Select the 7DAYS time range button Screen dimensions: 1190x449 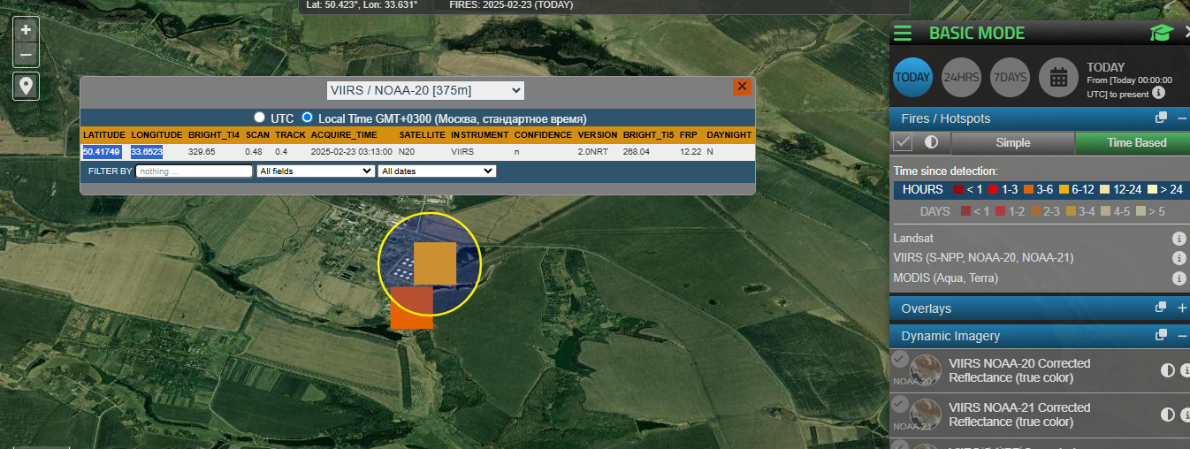1010,77
